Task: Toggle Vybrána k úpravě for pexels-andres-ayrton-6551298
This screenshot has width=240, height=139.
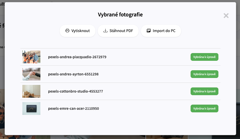Action: point(204,74)
